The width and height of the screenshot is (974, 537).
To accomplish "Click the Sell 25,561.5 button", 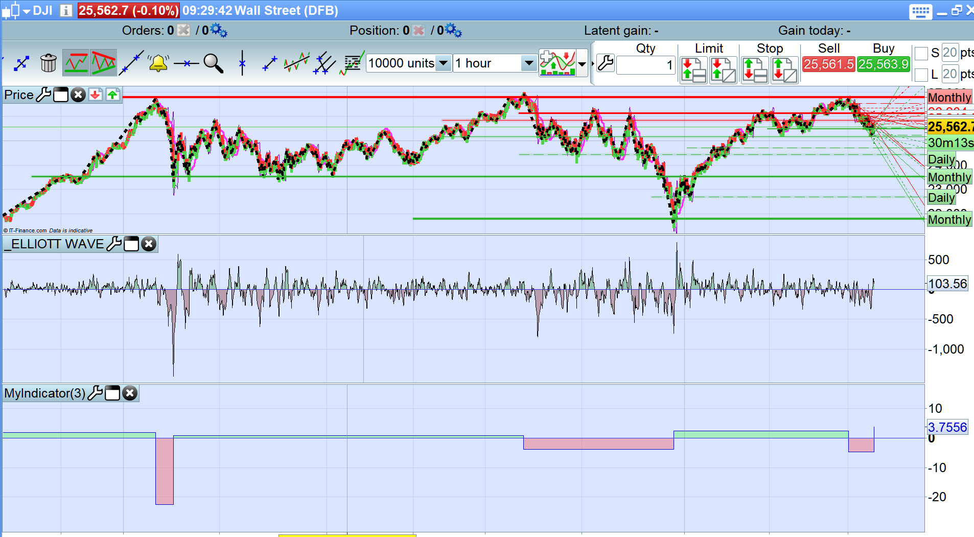I will [828, 64].
